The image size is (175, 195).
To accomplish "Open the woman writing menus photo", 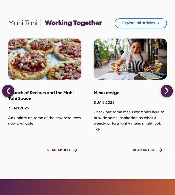I will pyautogui.click(x=130, y=59).
